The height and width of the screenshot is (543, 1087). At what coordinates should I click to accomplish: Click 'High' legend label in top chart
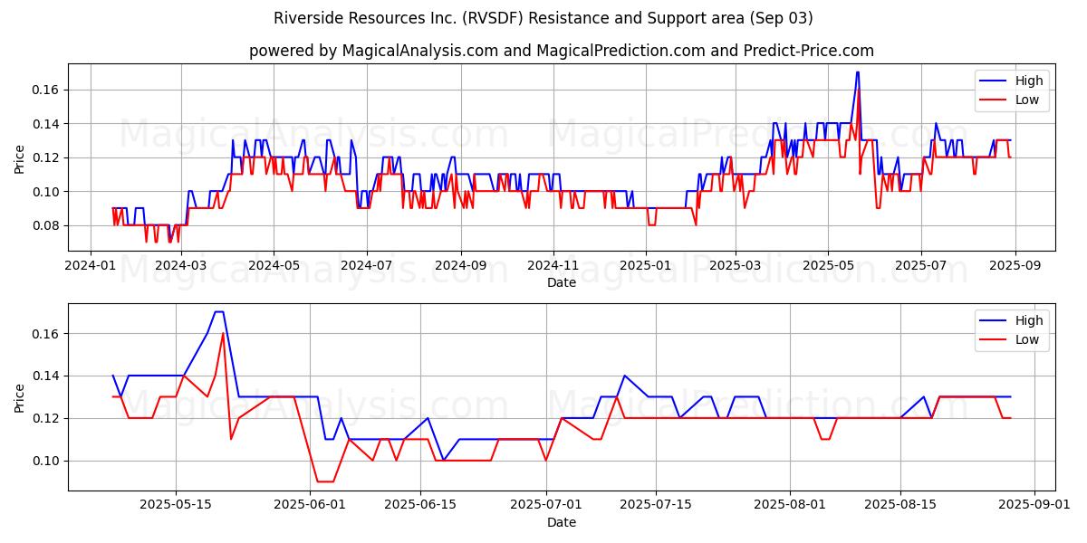click(1029, 81)
